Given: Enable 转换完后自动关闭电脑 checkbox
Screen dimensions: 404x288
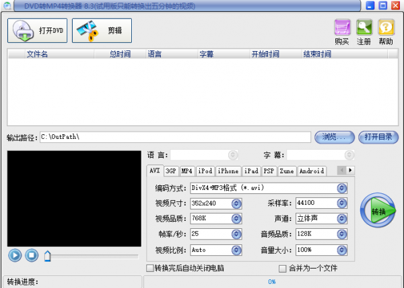Looking at the screenshot, I should [150, 269].
